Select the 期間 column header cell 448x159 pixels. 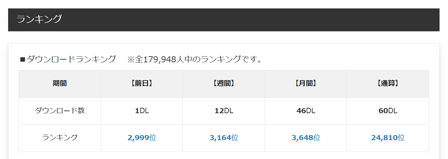pyautogui.click(x=60, y=84)
